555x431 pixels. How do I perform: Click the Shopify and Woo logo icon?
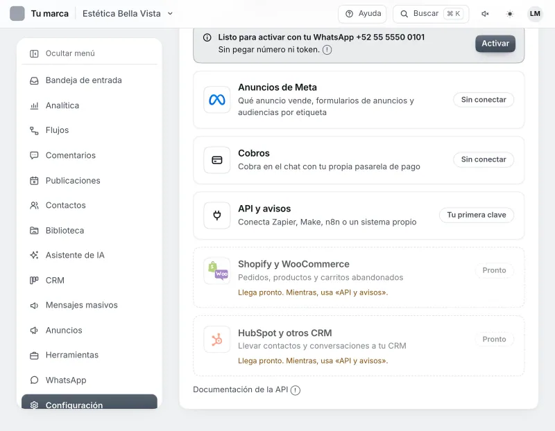pos(217,271)
